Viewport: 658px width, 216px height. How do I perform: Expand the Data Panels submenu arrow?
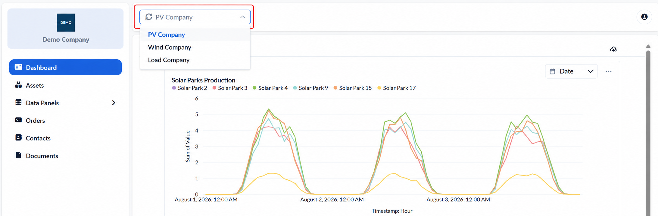(x=114, y=103)
